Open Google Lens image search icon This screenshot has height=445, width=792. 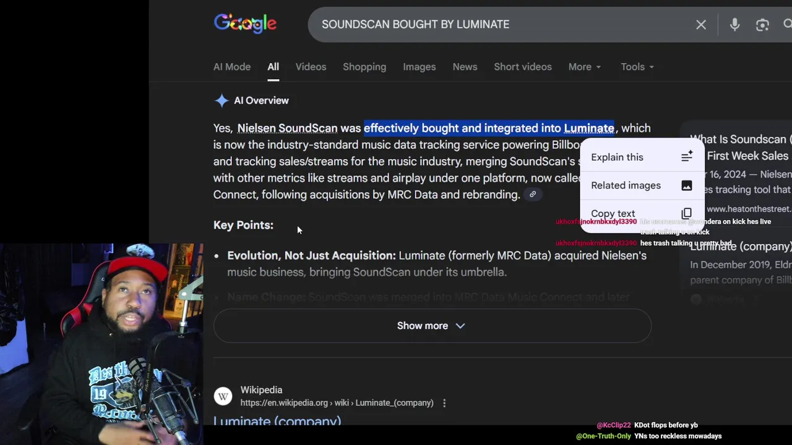tap(762, 25)
